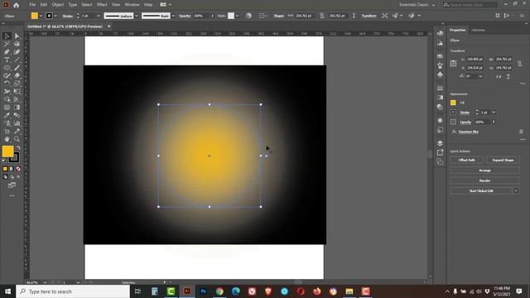530x298 pixels.
Task: Select the Type tool
Action: [7, 60]
